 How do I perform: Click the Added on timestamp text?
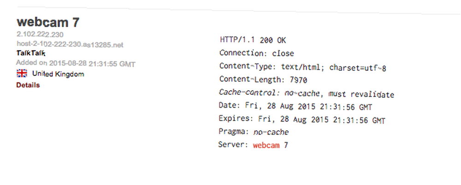click(76, 64)
